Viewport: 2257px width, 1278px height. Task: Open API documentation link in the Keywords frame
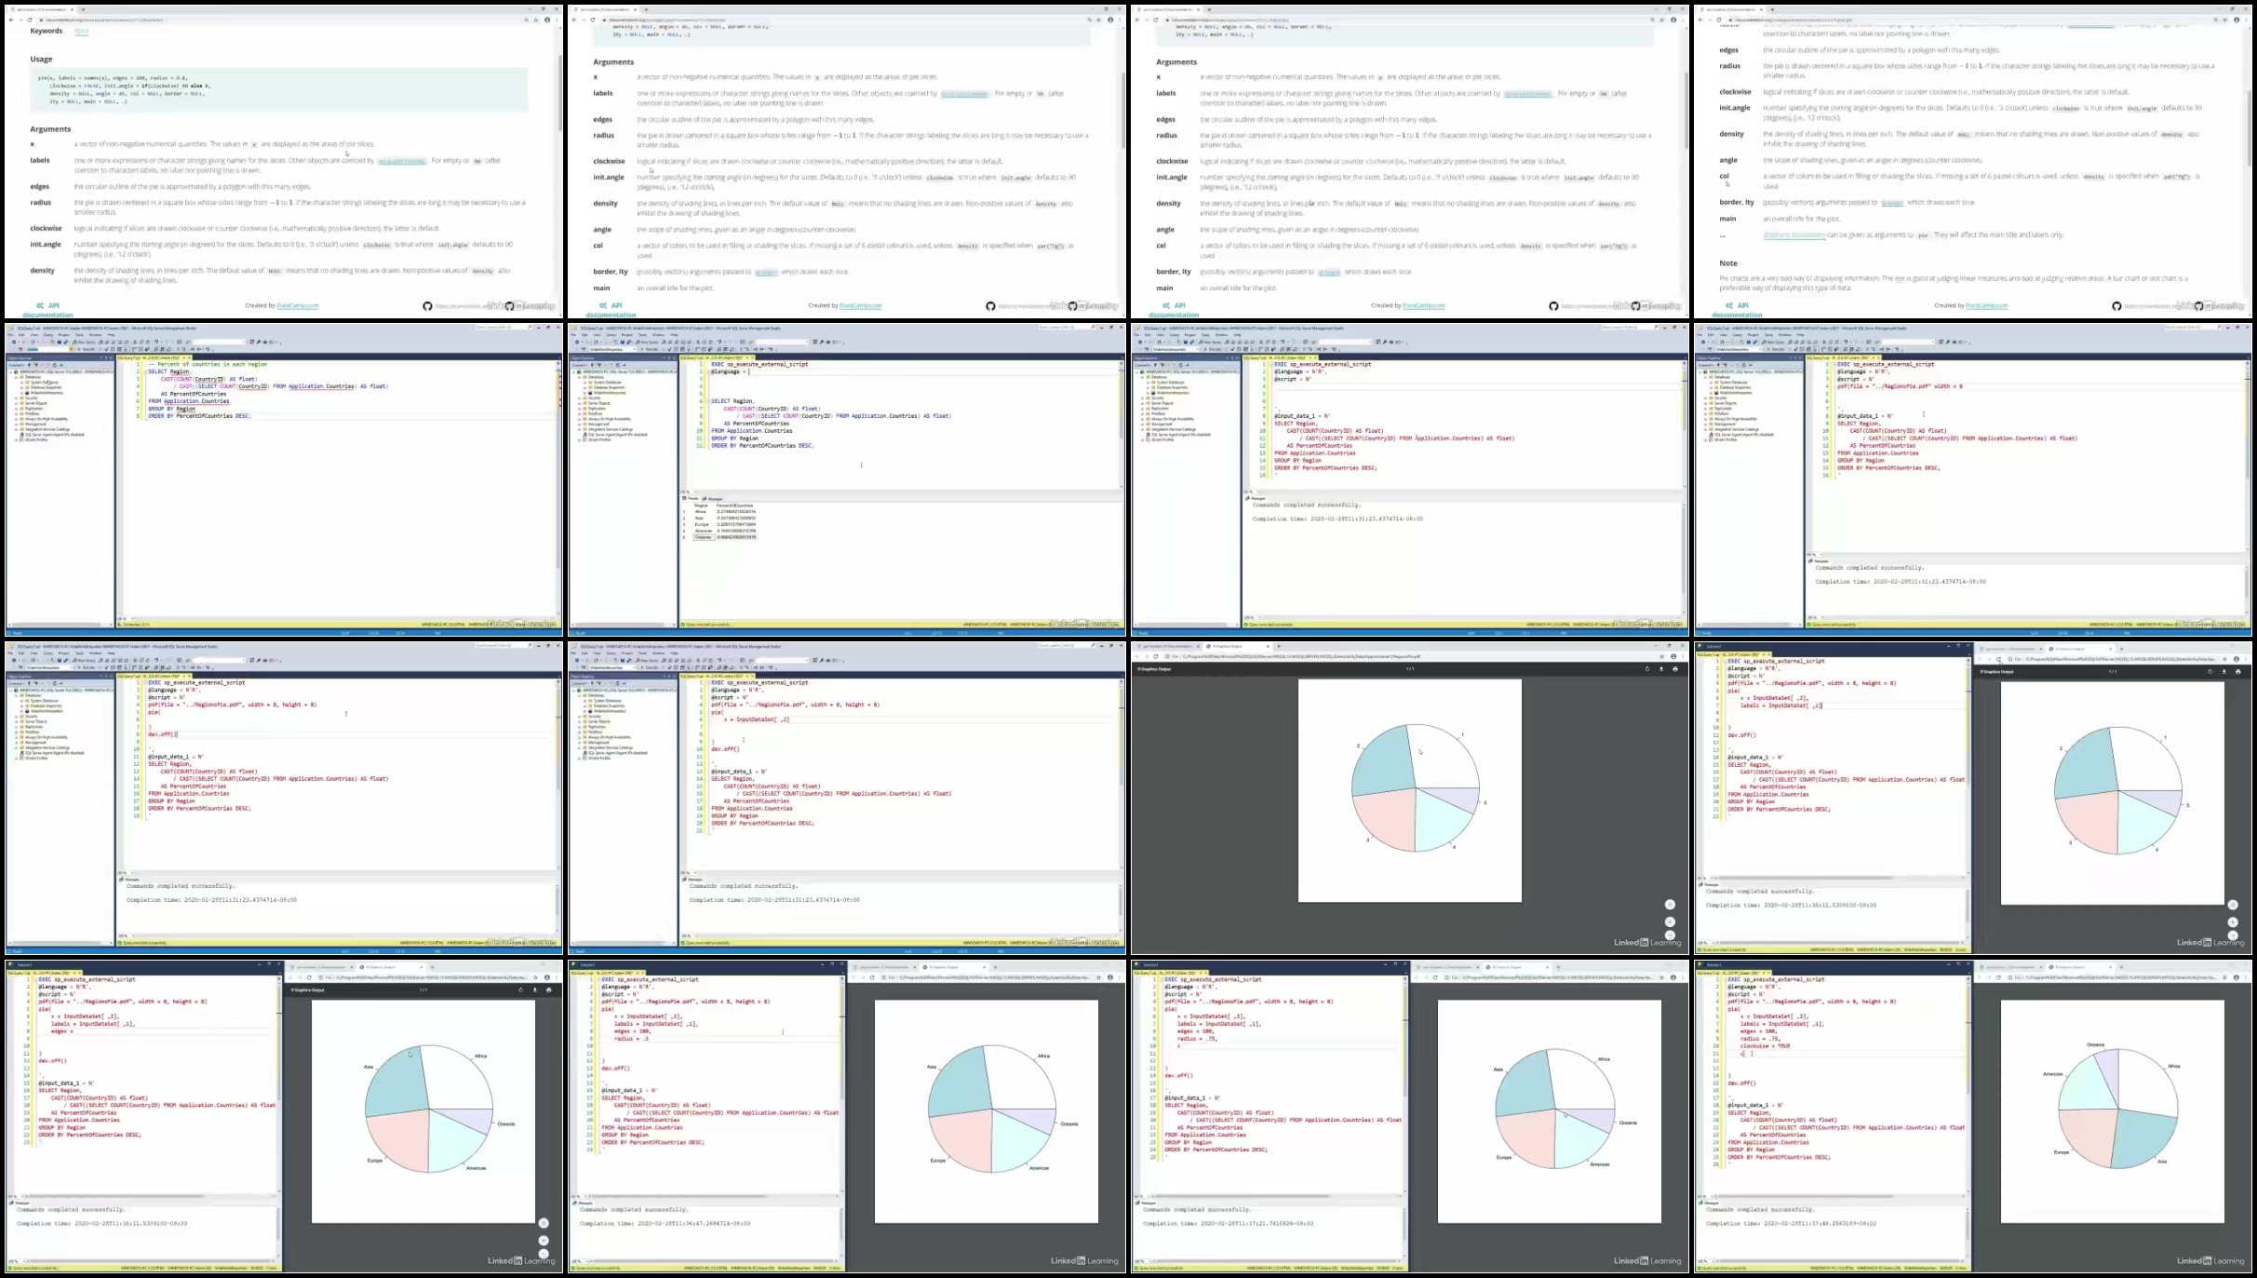tap(47, 309)
